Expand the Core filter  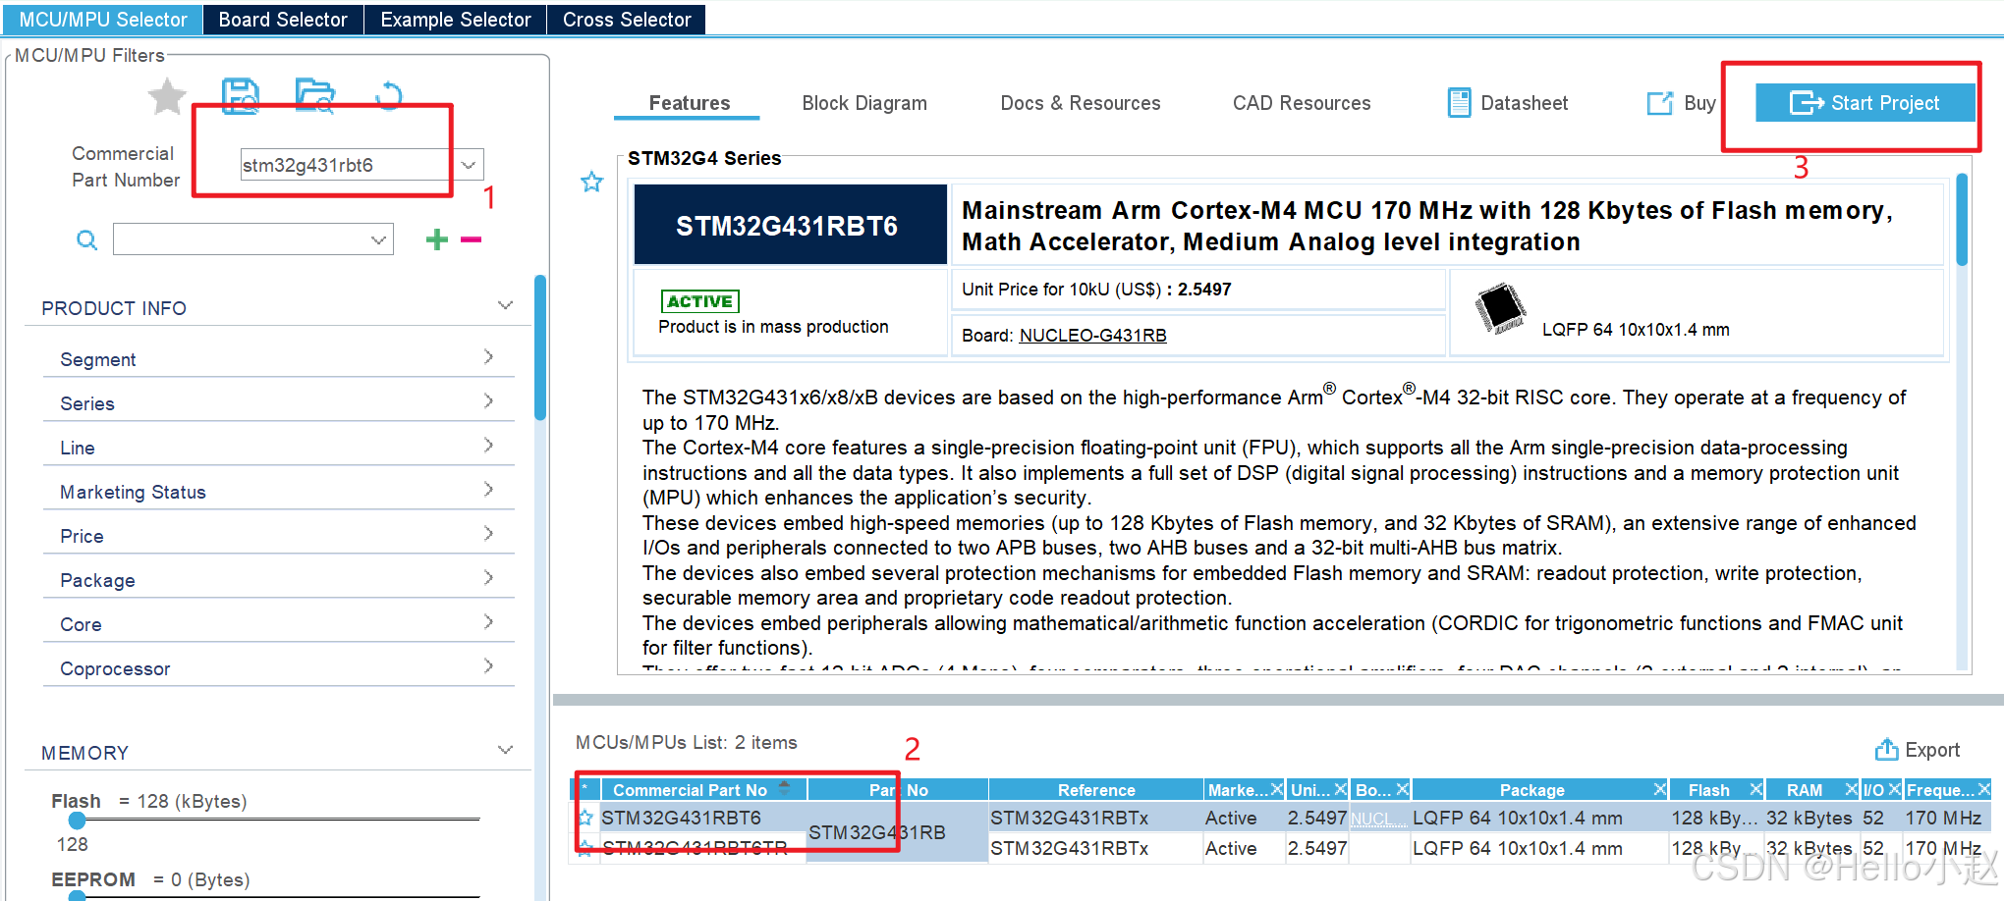tap(488, 622)
